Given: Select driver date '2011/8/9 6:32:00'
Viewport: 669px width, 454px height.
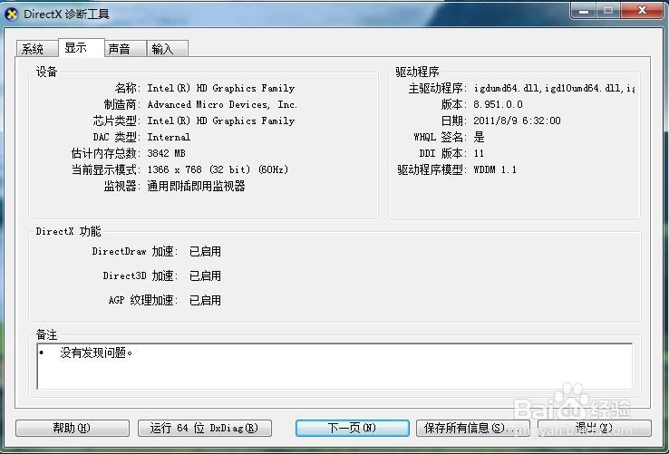Looking at the screenshot, I should (x=517, y=121).
